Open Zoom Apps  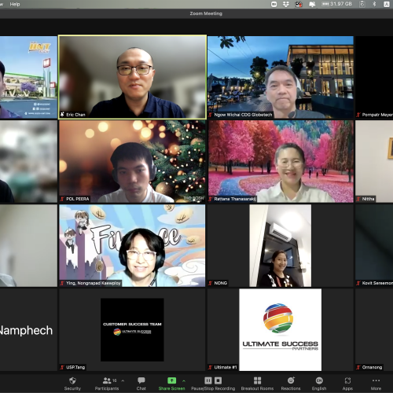click(x=347, y=384)
